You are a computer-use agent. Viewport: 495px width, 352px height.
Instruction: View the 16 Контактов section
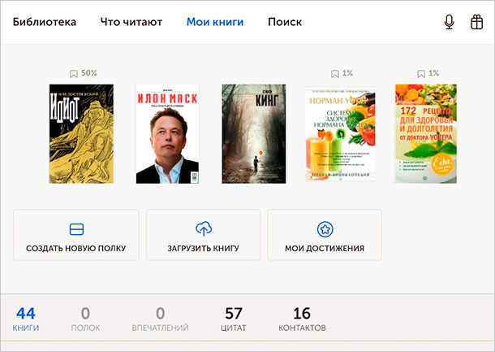302,319
